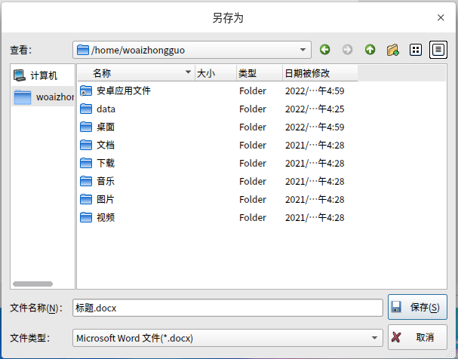The image size is (458, 359).
Task: Click the computer icon next to 计算机
Action: pos(20,75)
